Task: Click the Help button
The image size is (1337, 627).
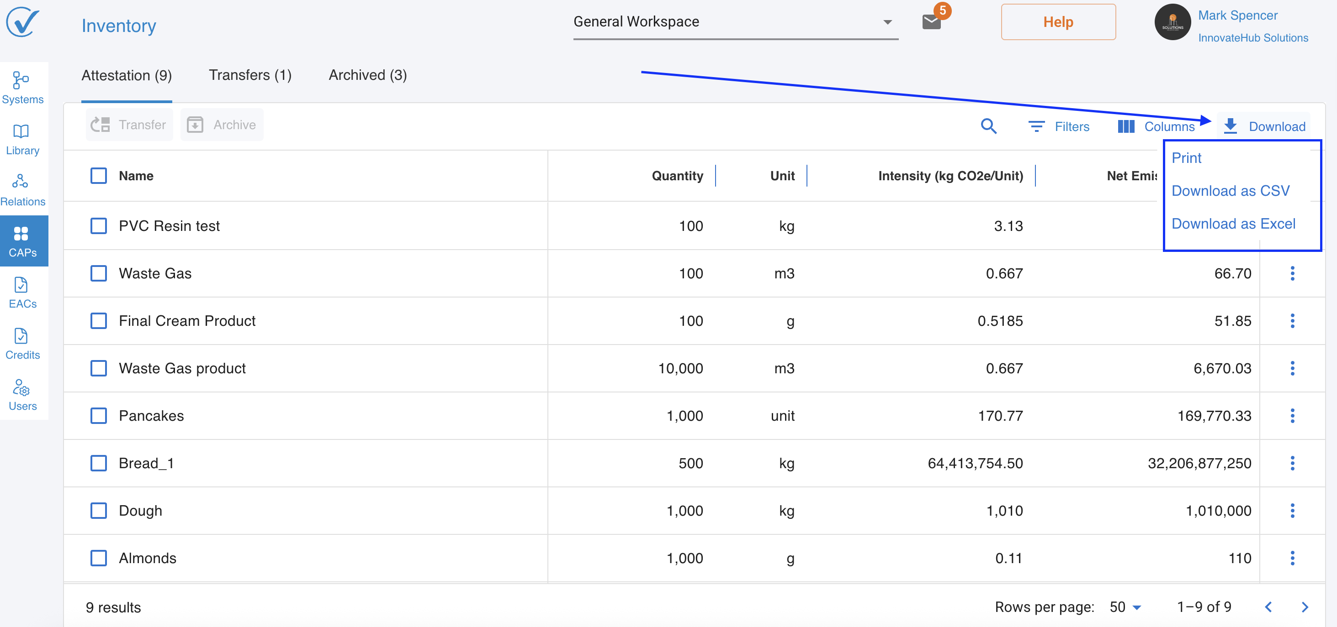Action: tap(1058, 22)
